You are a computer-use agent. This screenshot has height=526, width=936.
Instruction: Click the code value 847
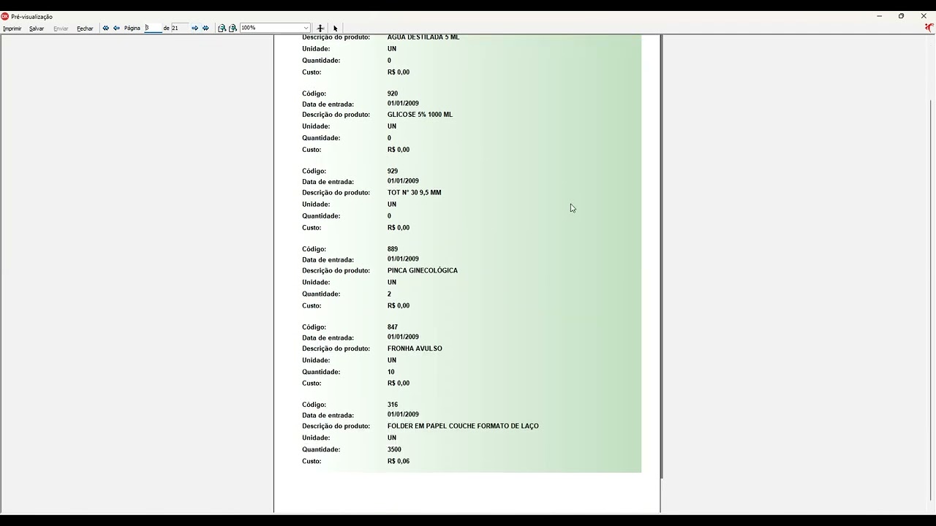coord(393,327)
